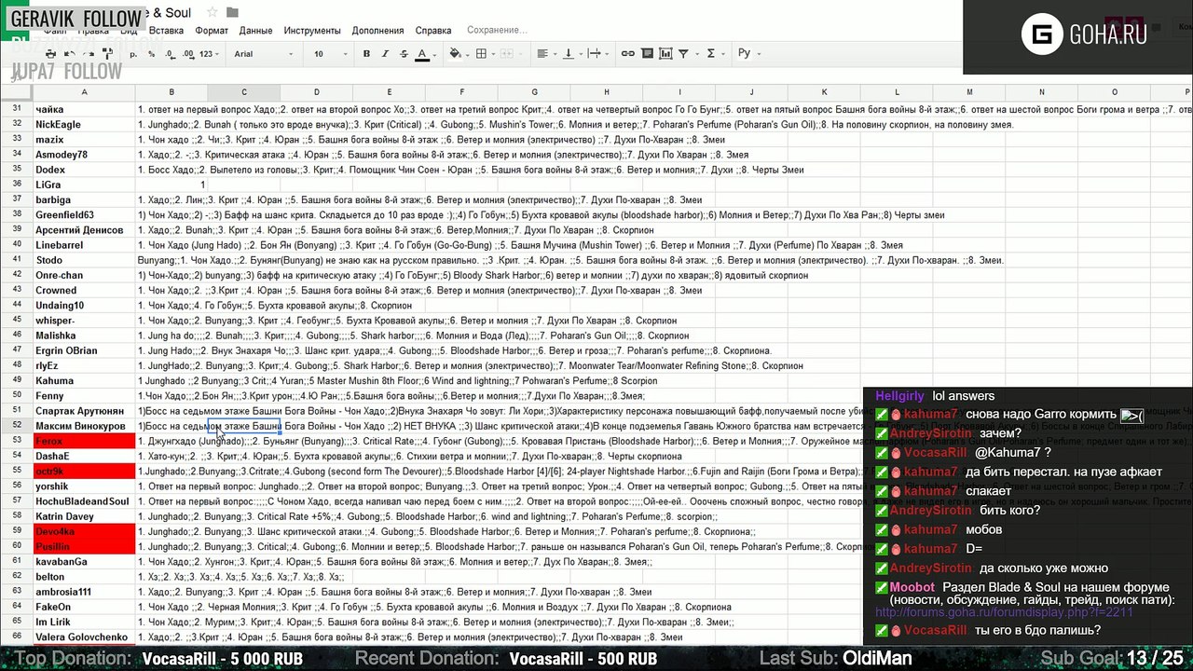The image size is (1193, 671).
Task: Increase decimal places button
Action: click(186, 54)
